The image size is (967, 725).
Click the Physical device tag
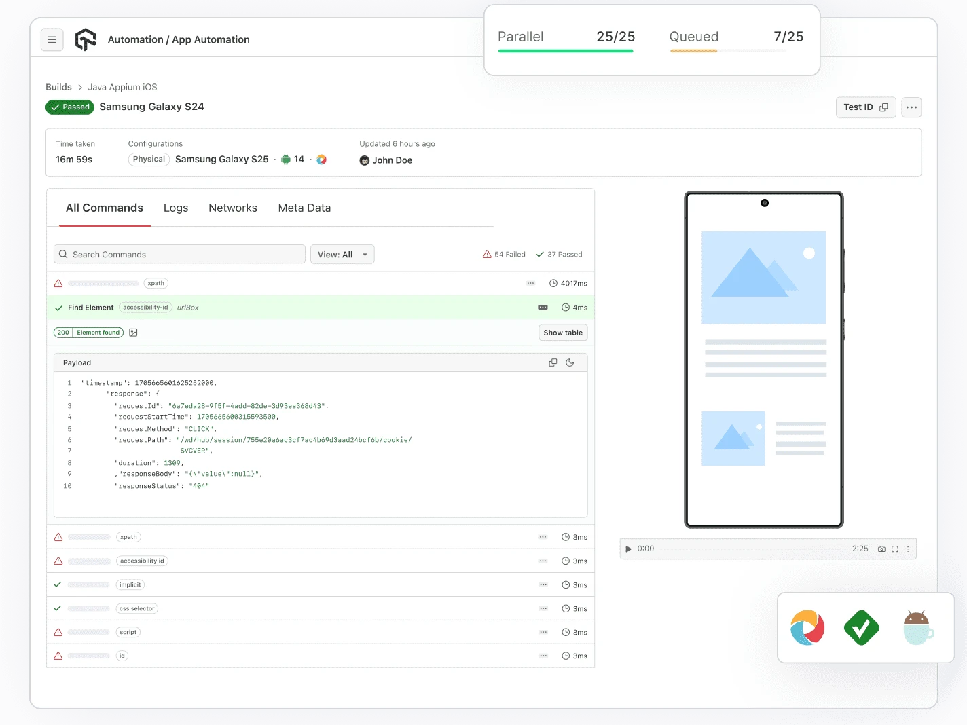click(x=149, y=160)
